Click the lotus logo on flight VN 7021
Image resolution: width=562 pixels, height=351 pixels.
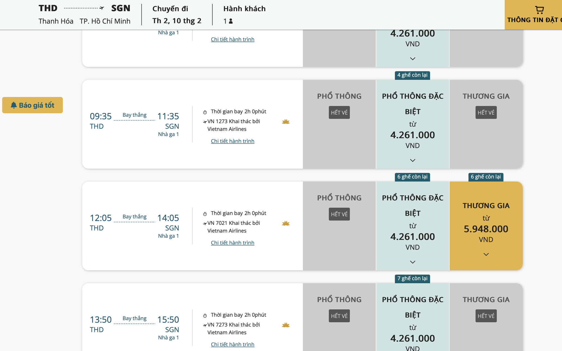pyautogui.click(x=286, y=223)
